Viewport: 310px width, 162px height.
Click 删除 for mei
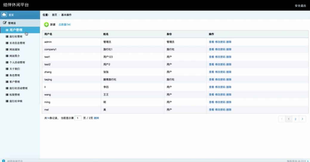pyautogui.click(x=229, y=110)
